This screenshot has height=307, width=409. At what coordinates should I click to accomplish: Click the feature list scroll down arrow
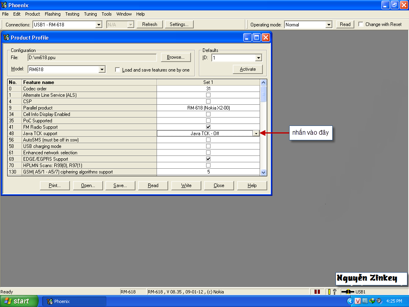click(263, 172)
